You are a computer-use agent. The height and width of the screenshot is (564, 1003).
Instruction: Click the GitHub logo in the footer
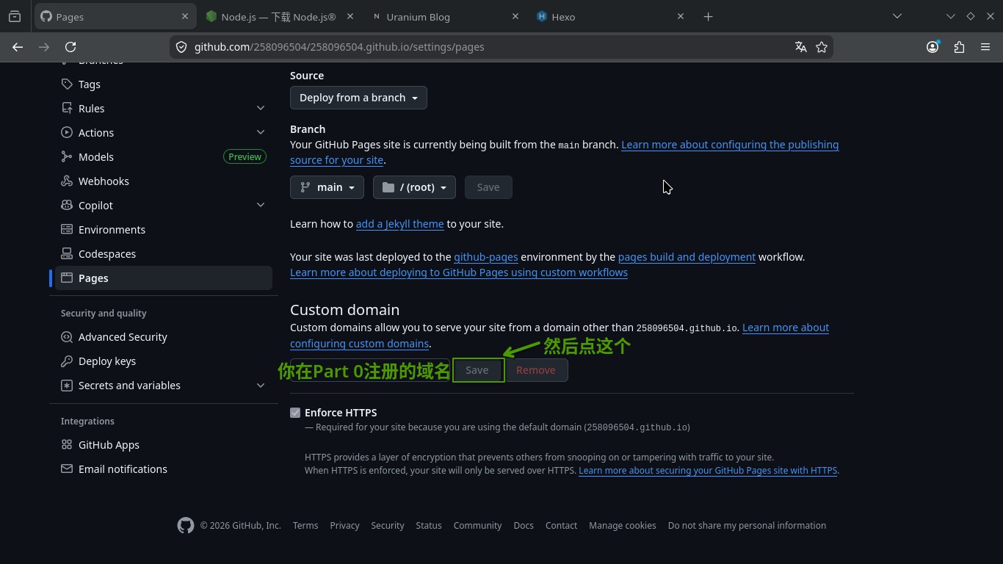coord(186,526)
